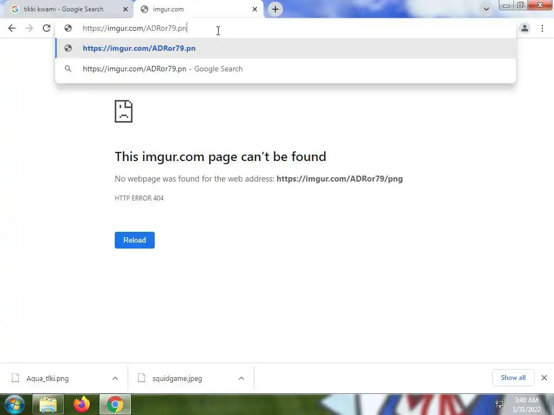The height and width of the screenshot is (415, 554).
Task: Open a new tab with plus button
Action: click(275, 9)
